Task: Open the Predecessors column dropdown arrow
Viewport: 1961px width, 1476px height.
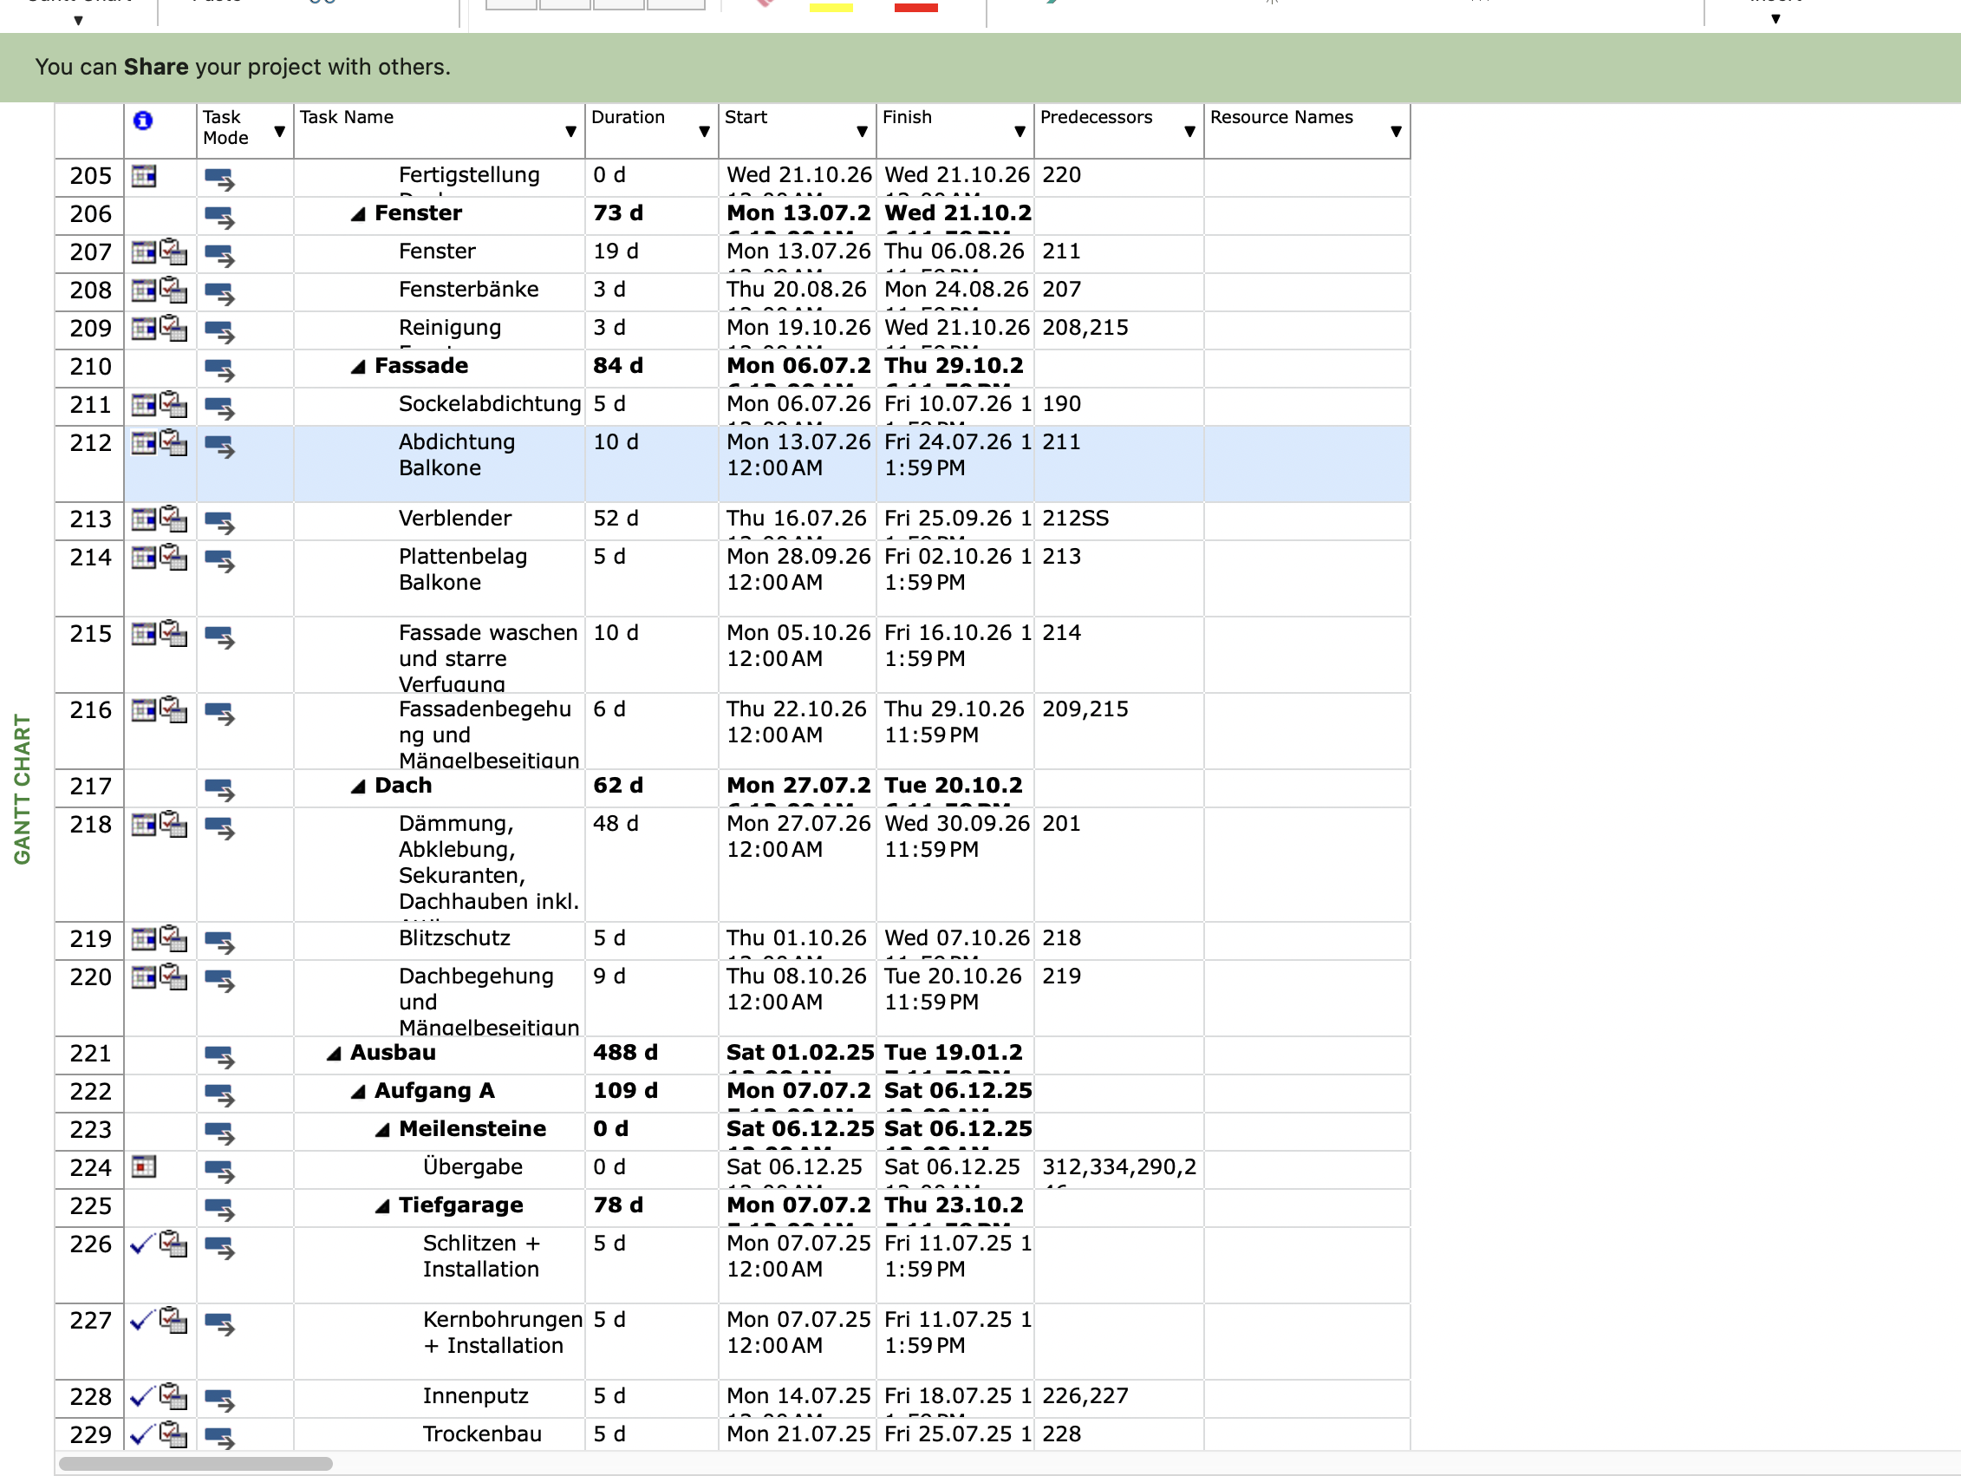Action: click(x=1189, y=132)
